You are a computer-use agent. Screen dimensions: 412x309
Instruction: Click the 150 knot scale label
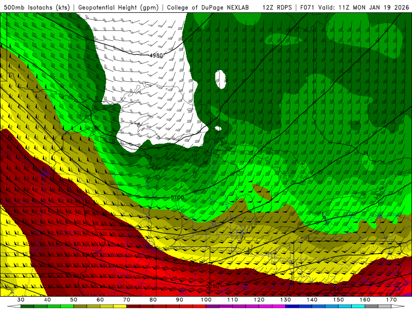pos(338,300)
